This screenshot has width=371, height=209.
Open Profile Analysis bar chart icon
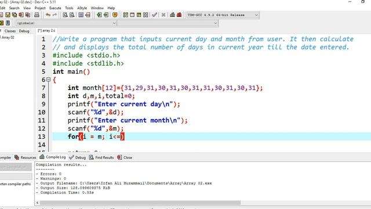pos(173,15)
